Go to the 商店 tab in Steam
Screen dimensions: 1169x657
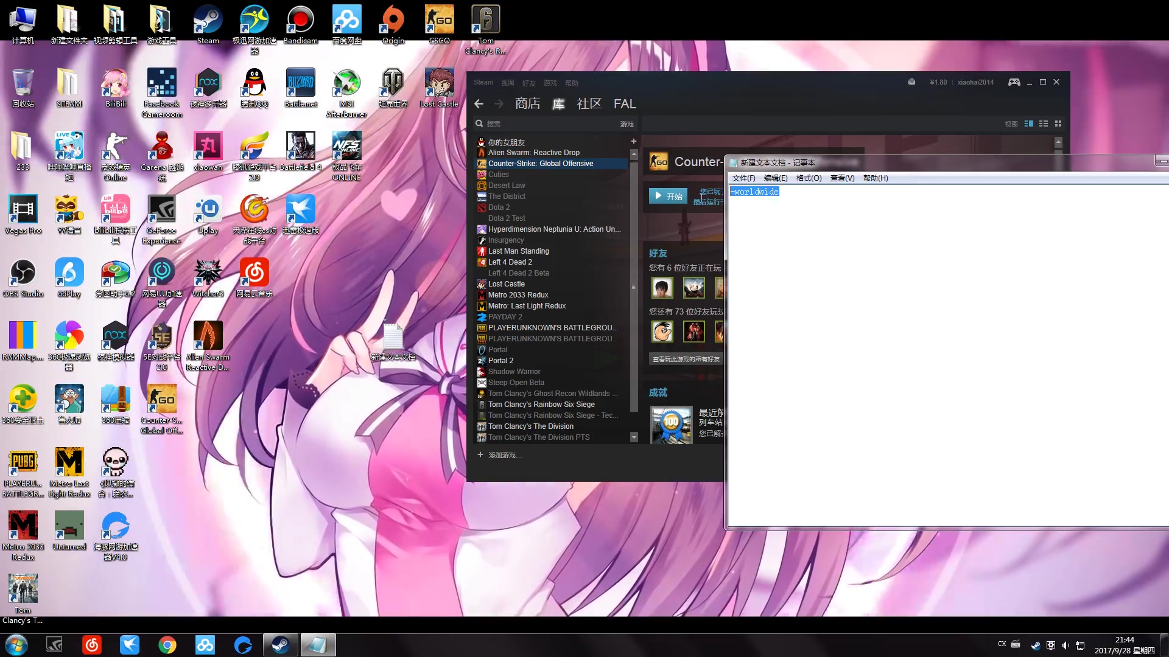pos(527,104)
